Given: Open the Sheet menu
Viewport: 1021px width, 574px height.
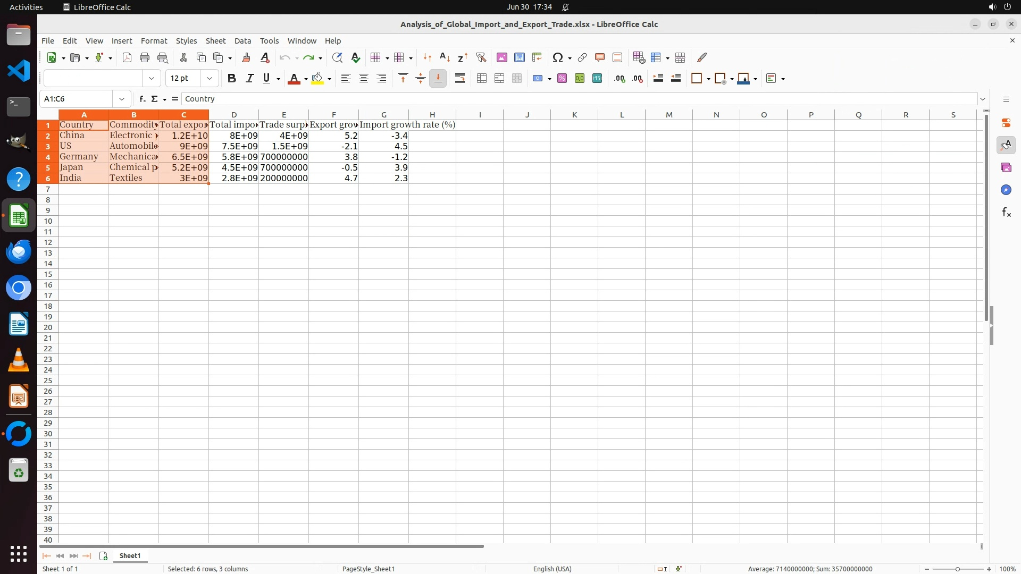Looking at the screenshot, I should 215,41.
